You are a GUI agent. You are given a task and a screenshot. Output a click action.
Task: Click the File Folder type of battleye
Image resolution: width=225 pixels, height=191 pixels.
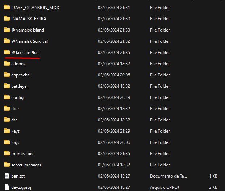(160, 86)
